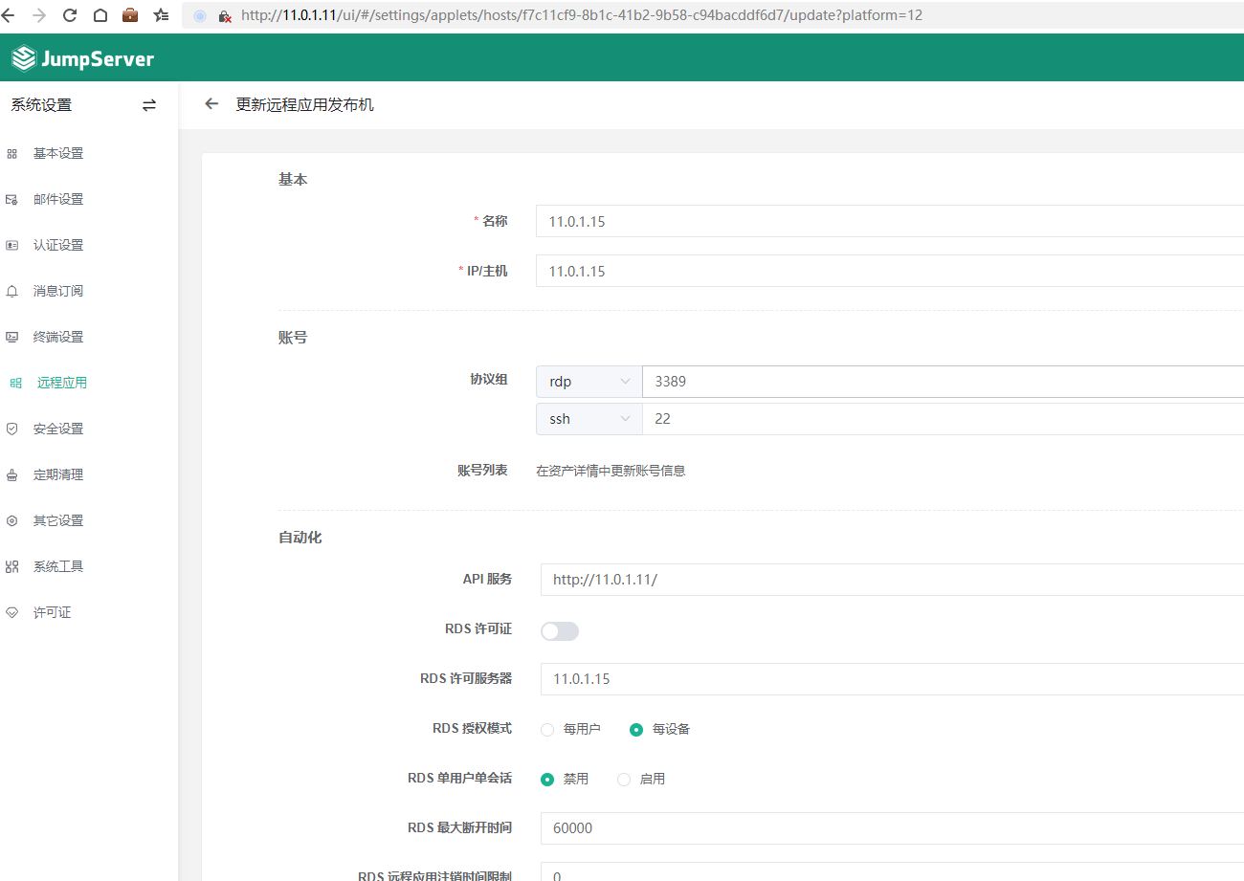Open 邮件设置 via its envelope icon
This screenshot has width=1244, height=881.
(12, 199)
